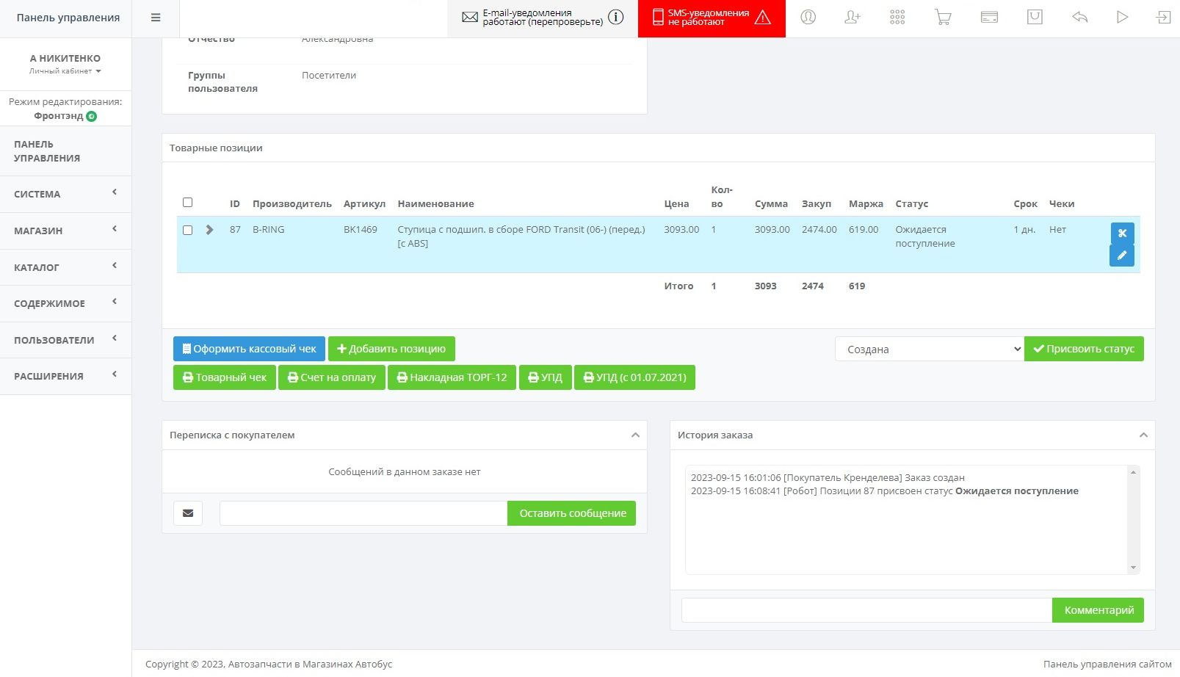Image resolution: width=1180 pixels, height=677 pixels.
Task: Open the user profile icon in header
Action: (x=808, y=18)
